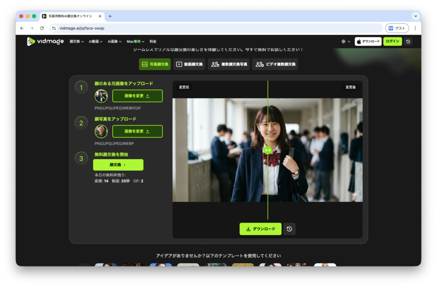Click the globe language selector
The height and width of the screenshot is (287, 437).
pos(346,41)
